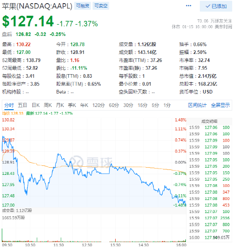The image size is (234, 249).
Task: Click the stock title 苹果(NASDAQ:AAPL)
Action: click(37, 6)
